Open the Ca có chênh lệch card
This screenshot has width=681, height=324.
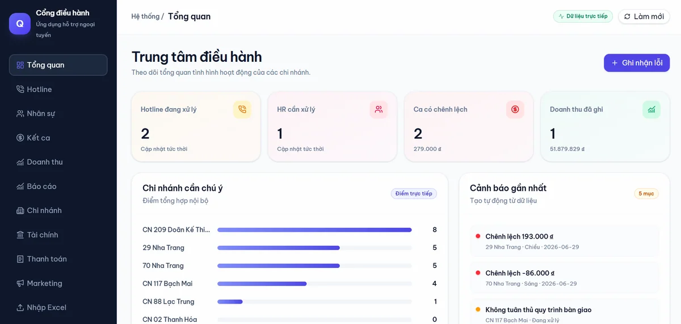(x=469, y=127)
